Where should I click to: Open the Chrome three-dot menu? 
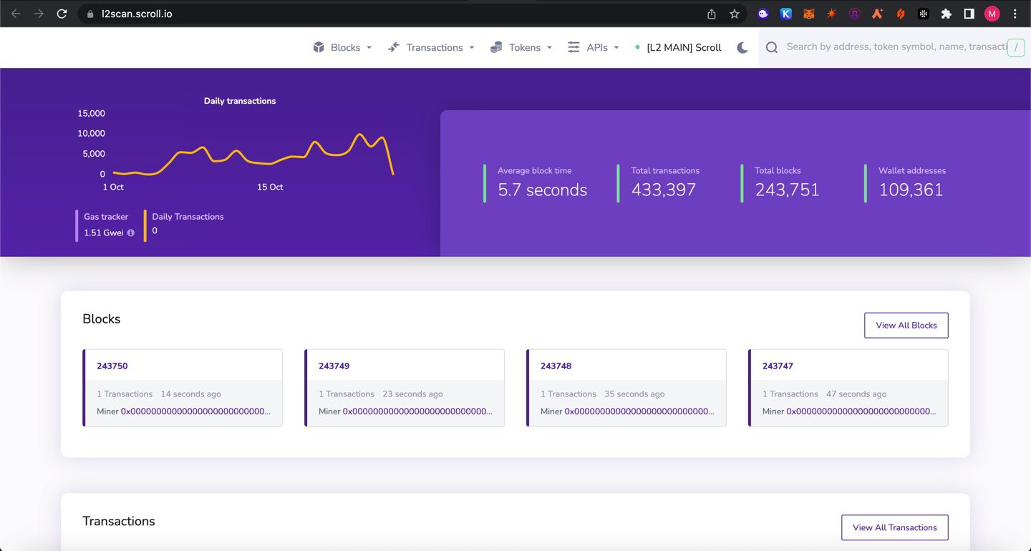click(x=1015, y=14)
